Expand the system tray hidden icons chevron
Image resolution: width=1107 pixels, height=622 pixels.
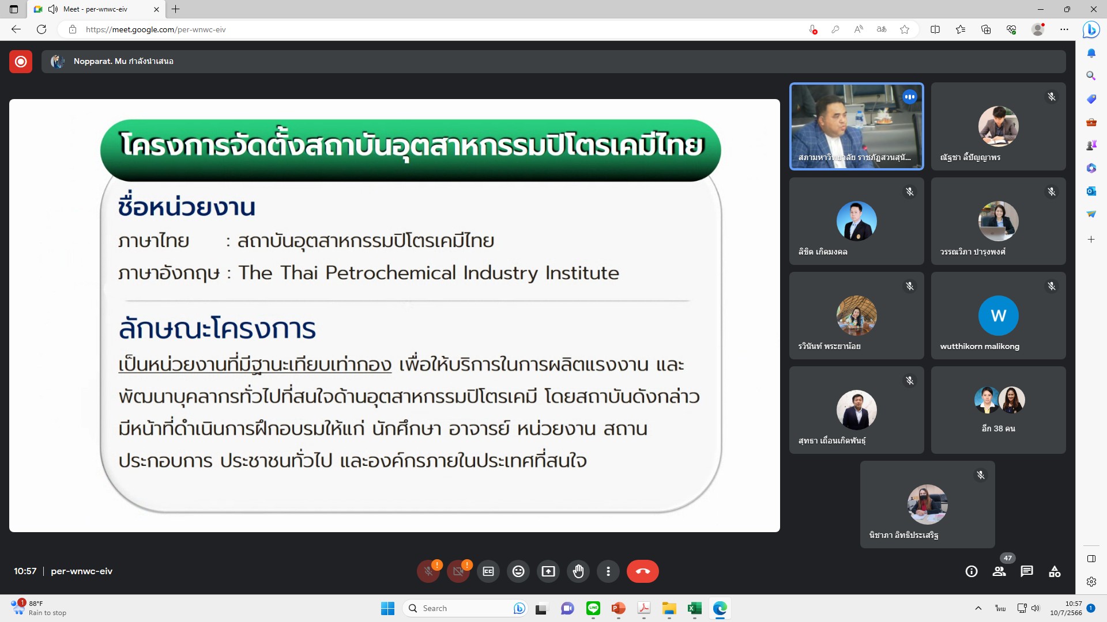point(978,608)
